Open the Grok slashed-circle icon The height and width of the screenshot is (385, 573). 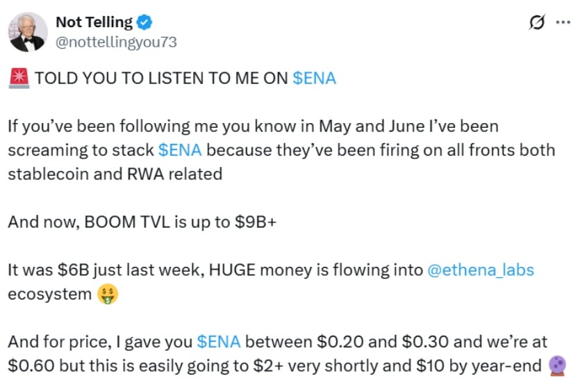[x=537, y=22]
